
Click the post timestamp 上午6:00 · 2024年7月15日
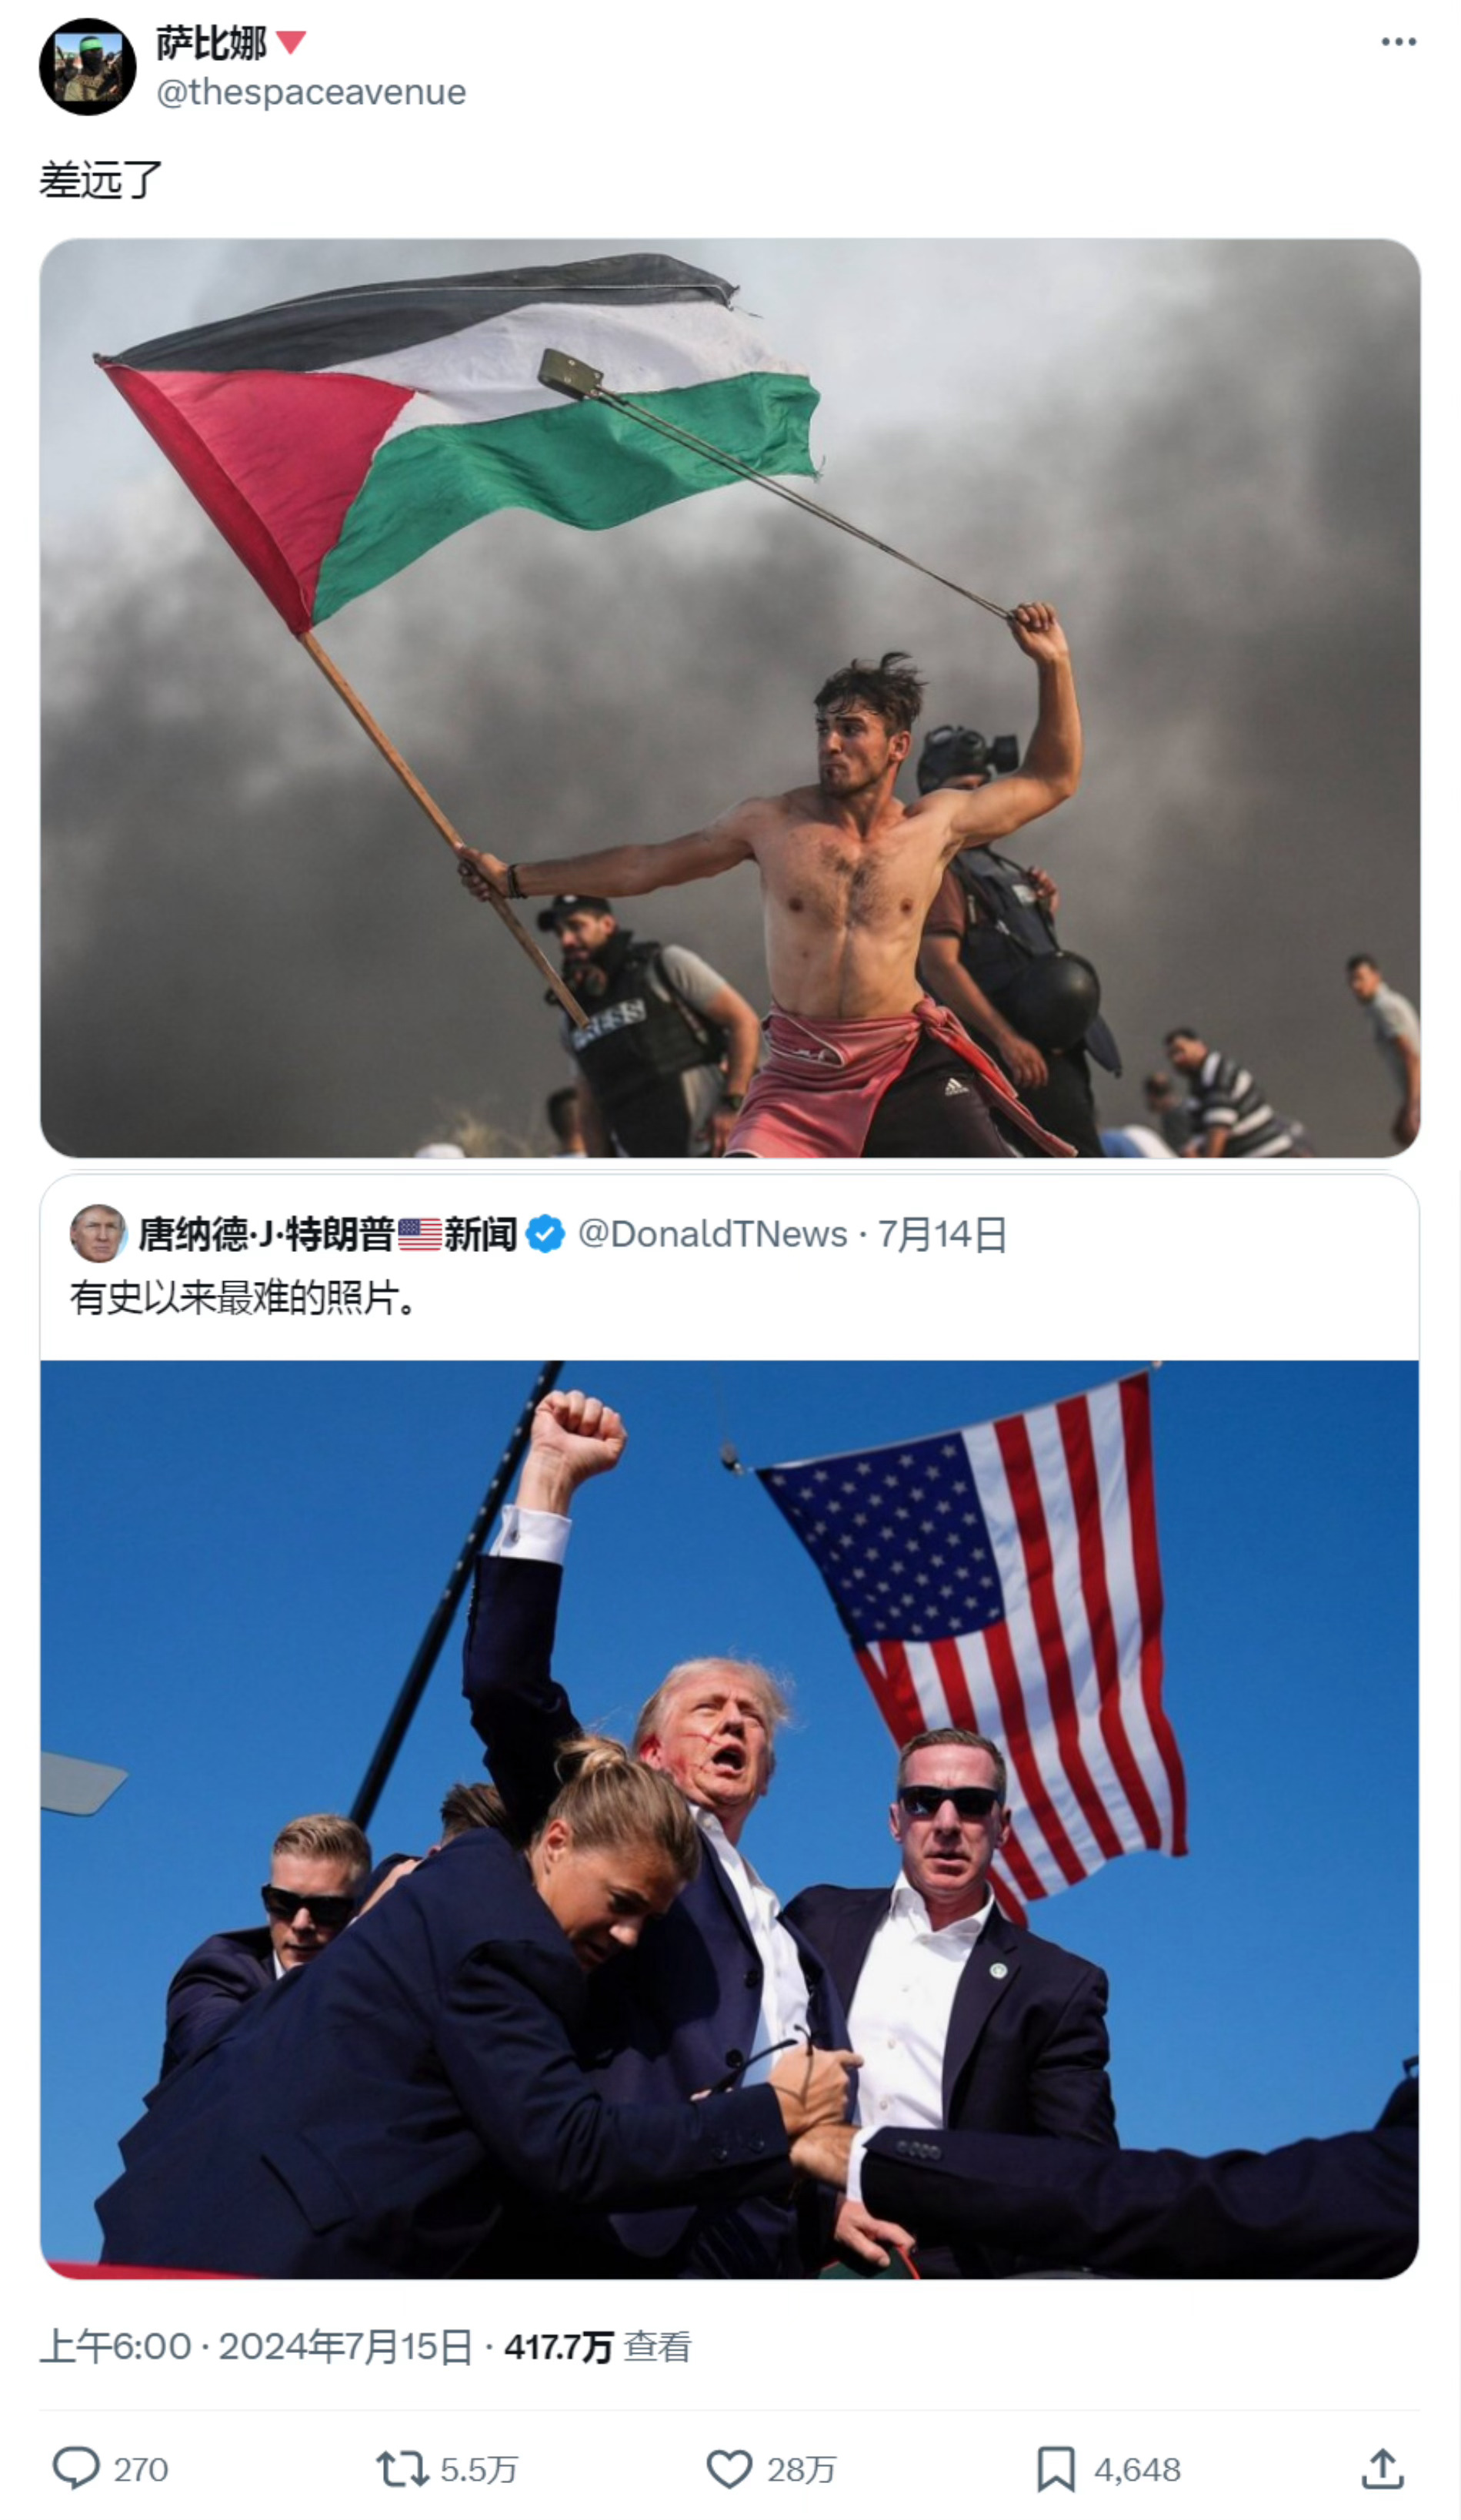point(256,2346)
